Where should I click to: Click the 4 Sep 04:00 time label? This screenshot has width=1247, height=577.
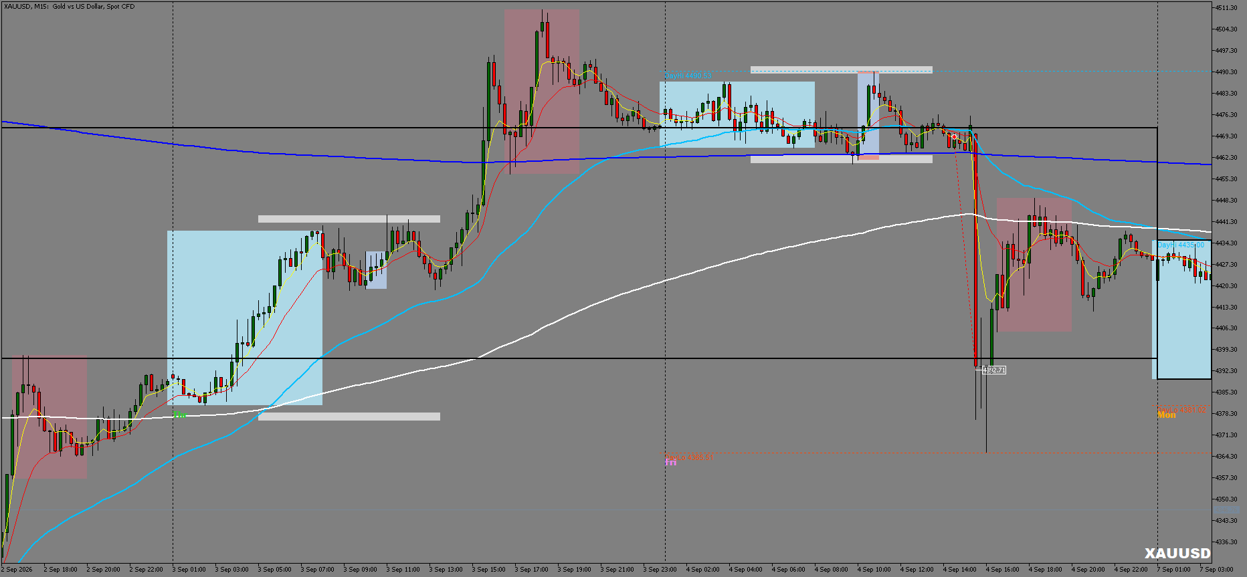(x=745, y=570)
